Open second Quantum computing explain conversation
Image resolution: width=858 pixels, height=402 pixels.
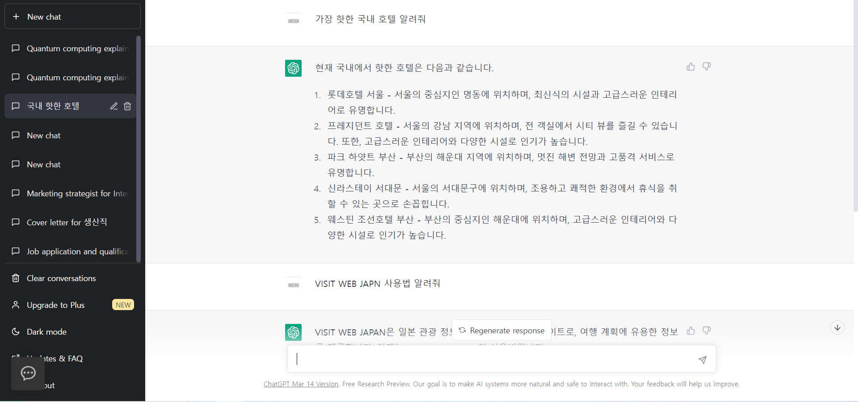[70, 77]
